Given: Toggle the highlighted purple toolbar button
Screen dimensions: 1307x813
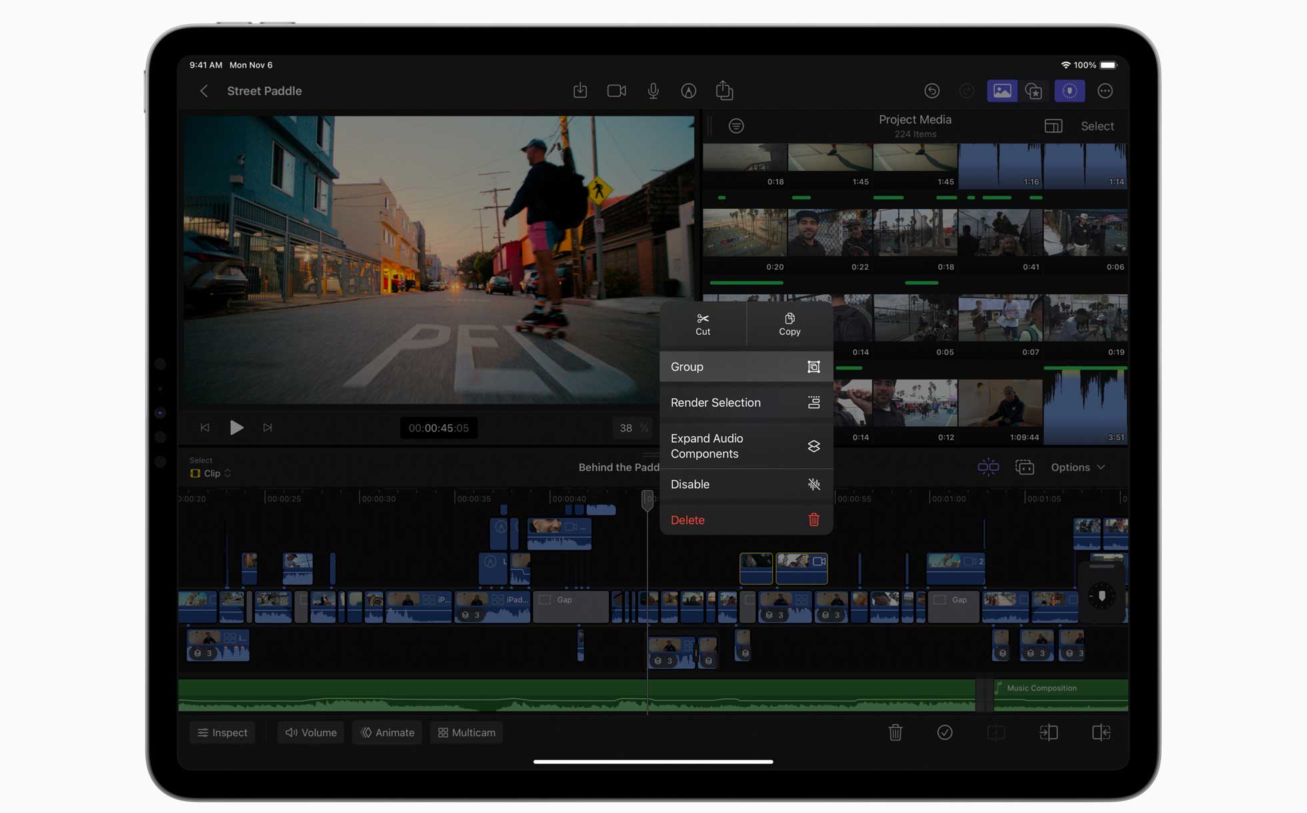Looking at the screenshot, I should [x=1070, y=91].
